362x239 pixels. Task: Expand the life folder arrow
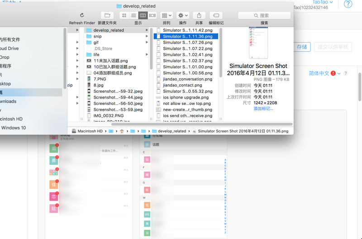147,55
